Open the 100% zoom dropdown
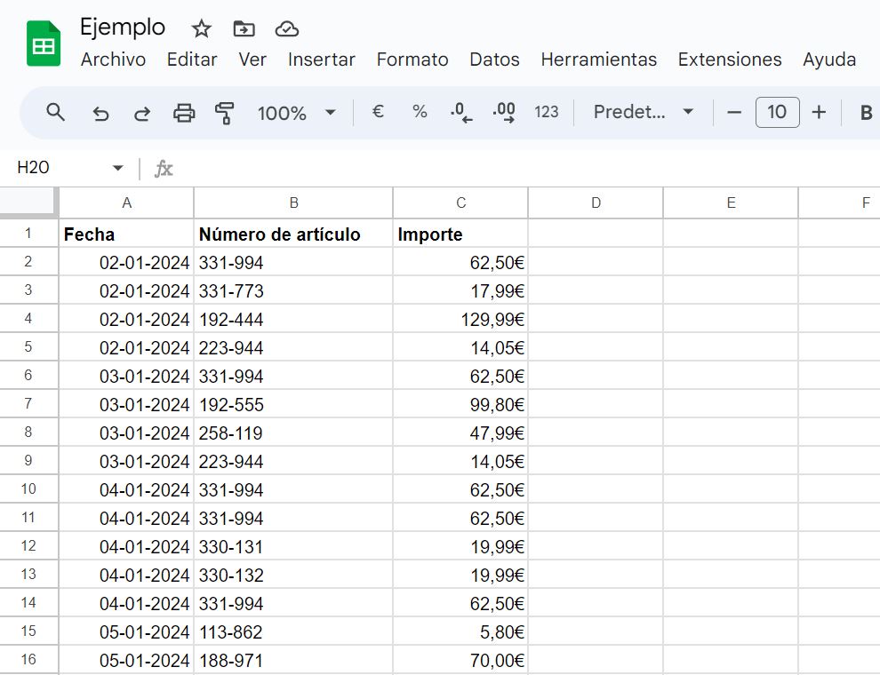 [296, 114]
